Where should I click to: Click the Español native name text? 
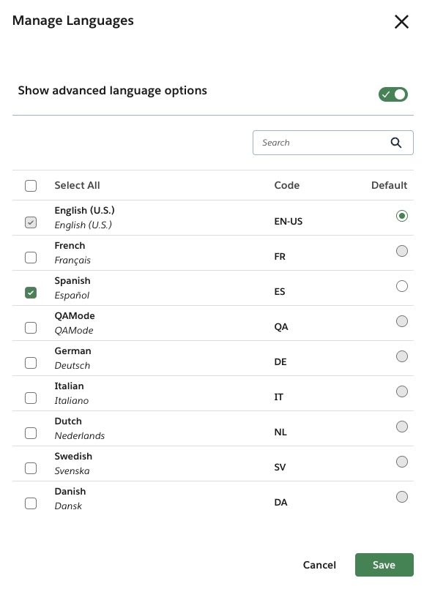[x=72, y=296]
